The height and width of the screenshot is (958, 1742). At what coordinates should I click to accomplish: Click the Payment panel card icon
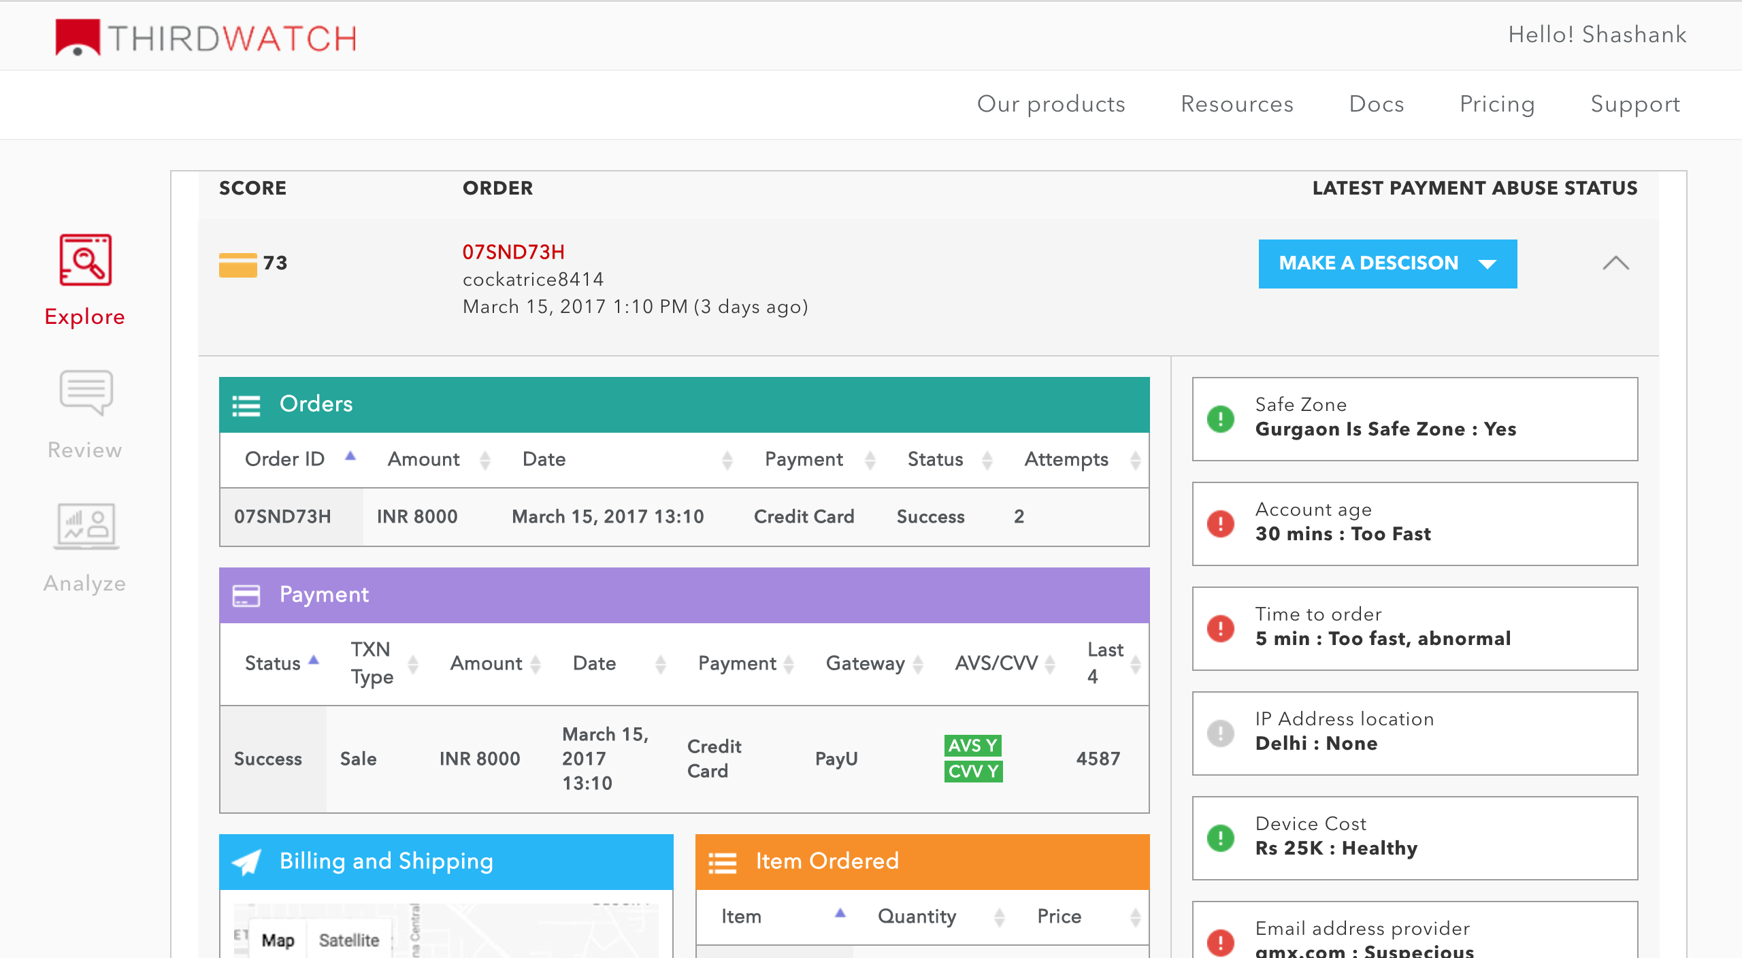click(x=246, y=595)
